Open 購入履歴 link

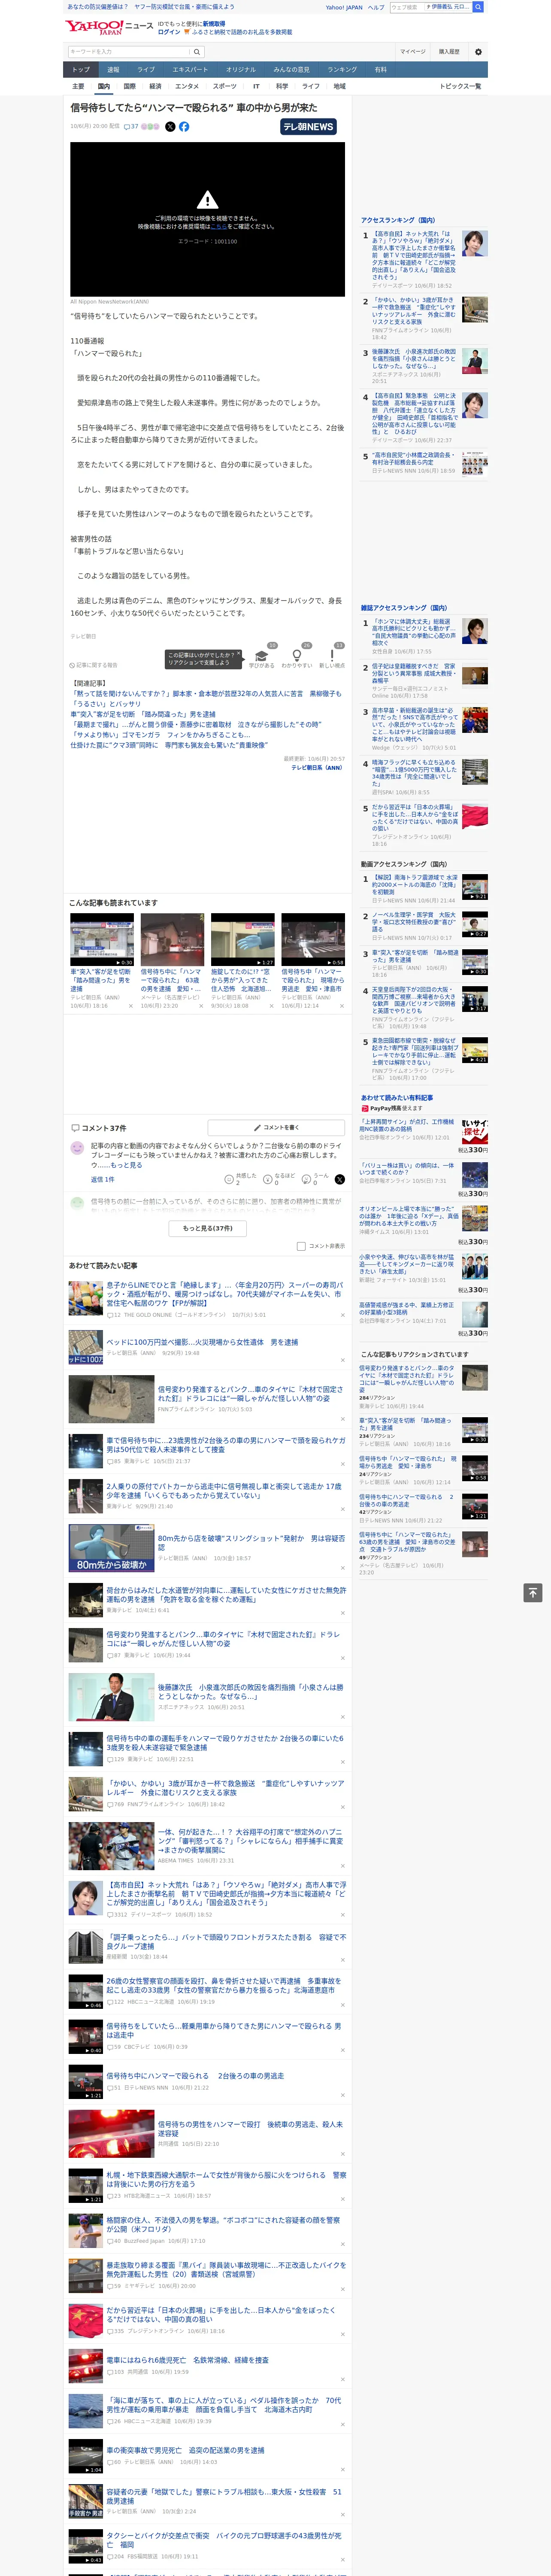pyautogui.click(x=449, y=52)
